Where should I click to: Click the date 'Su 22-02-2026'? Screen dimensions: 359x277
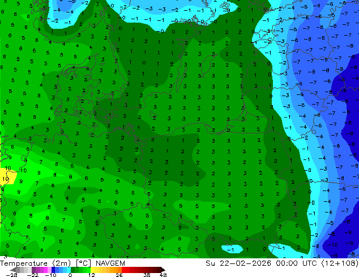(238, 263)
